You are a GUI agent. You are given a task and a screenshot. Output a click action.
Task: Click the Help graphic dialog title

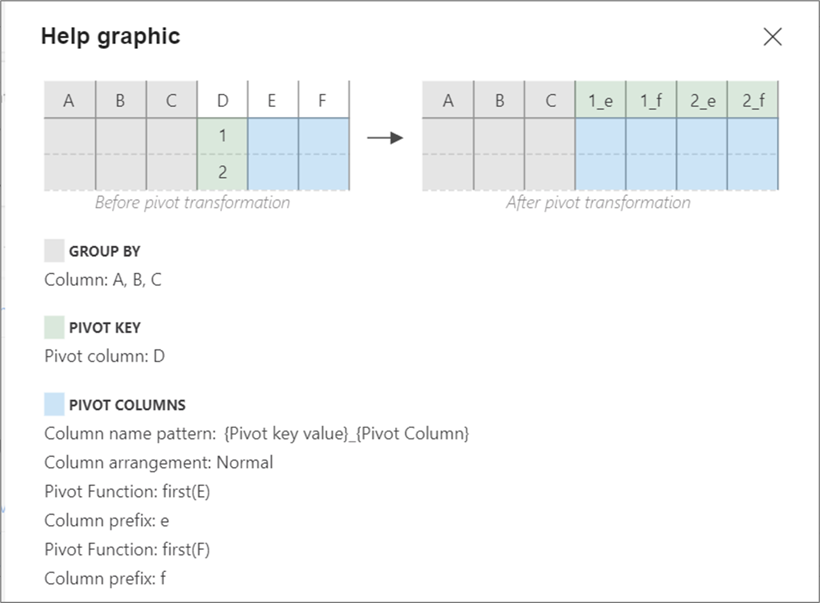click(111, 36)
